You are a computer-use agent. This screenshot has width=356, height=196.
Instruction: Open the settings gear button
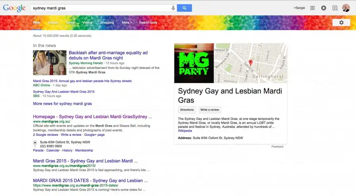(341, 23)
